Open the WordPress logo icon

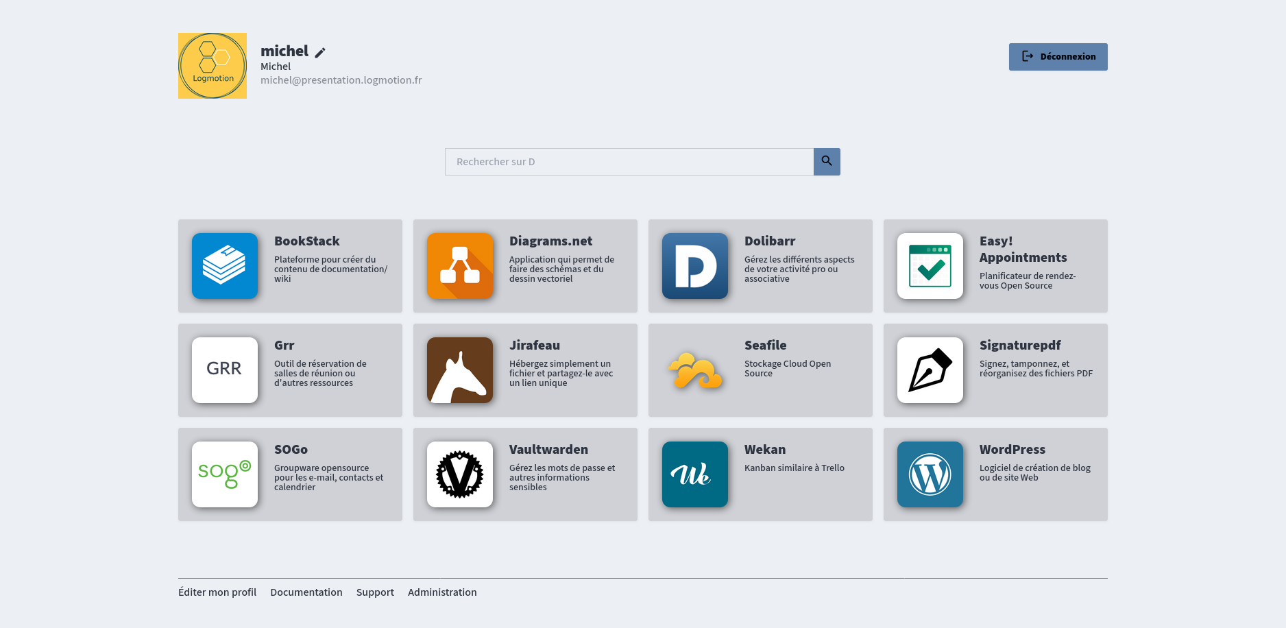930,474
